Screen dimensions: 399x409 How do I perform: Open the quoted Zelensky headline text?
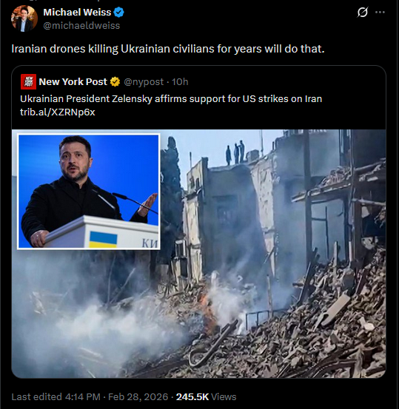pyautogui.click(x=171, y=99)
